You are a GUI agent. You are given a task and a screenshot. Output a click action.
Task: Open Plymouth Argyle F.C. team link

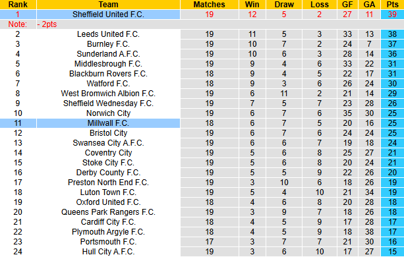[108, 232]
